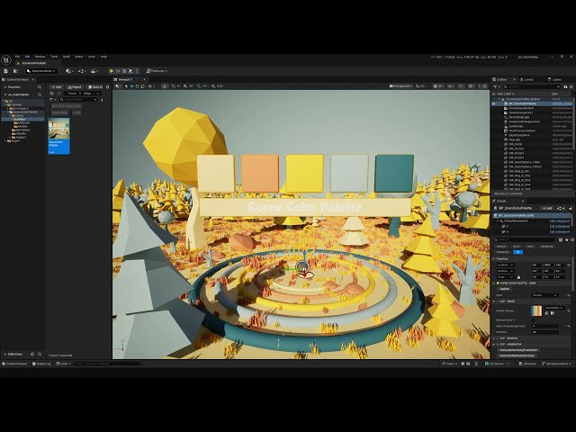Select the Levels tab next to Outliner
Screen dimensions: 576x432
click(528, 79)
